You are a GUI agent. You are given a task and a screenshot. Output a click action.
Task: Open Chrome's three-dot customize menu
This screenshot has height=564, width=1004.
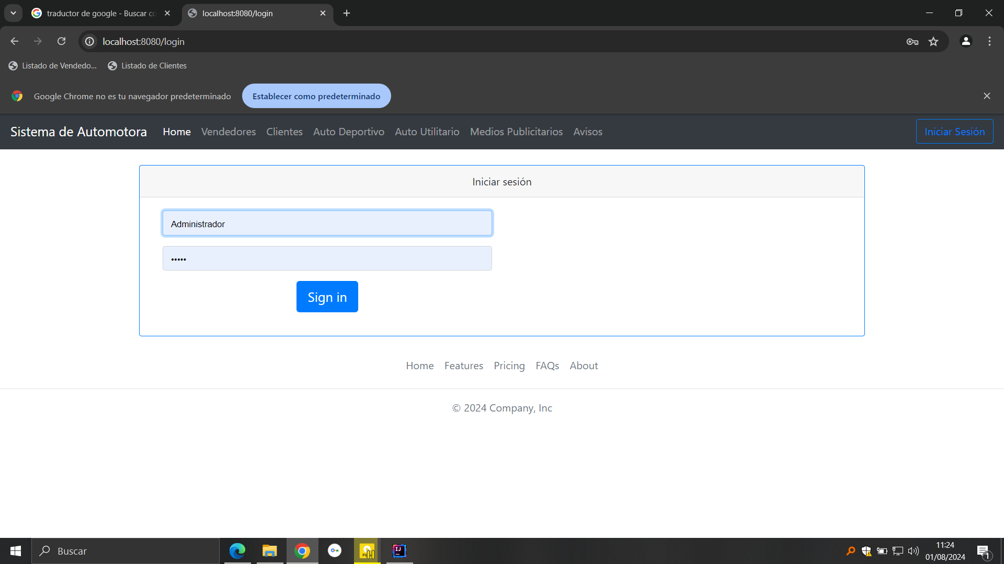coord(989,41)
